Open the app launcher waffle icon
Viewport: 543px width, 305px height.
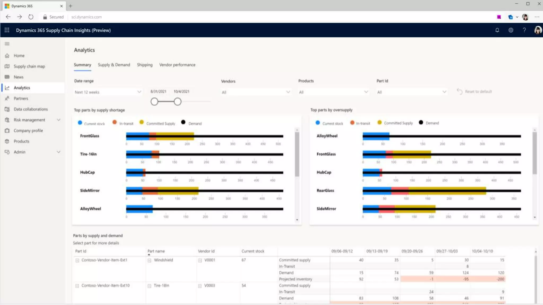click(7, 30)
